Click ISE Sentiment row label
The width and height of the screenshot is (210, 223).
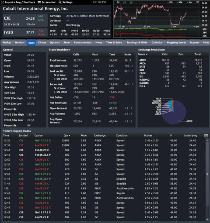pos(59,66)
